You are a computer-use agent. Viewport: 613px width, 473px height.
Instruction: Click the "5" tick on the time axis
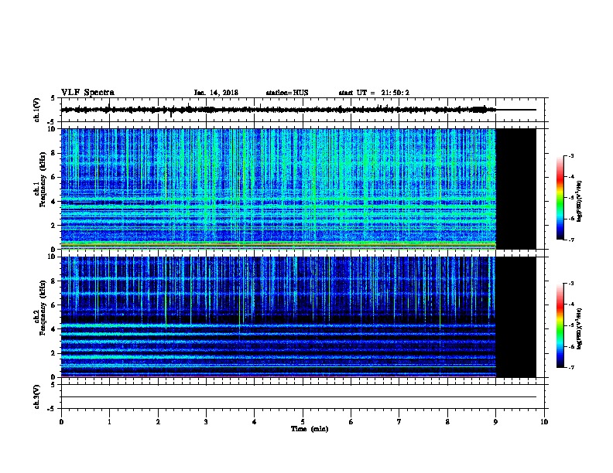(x=303, y=422)
